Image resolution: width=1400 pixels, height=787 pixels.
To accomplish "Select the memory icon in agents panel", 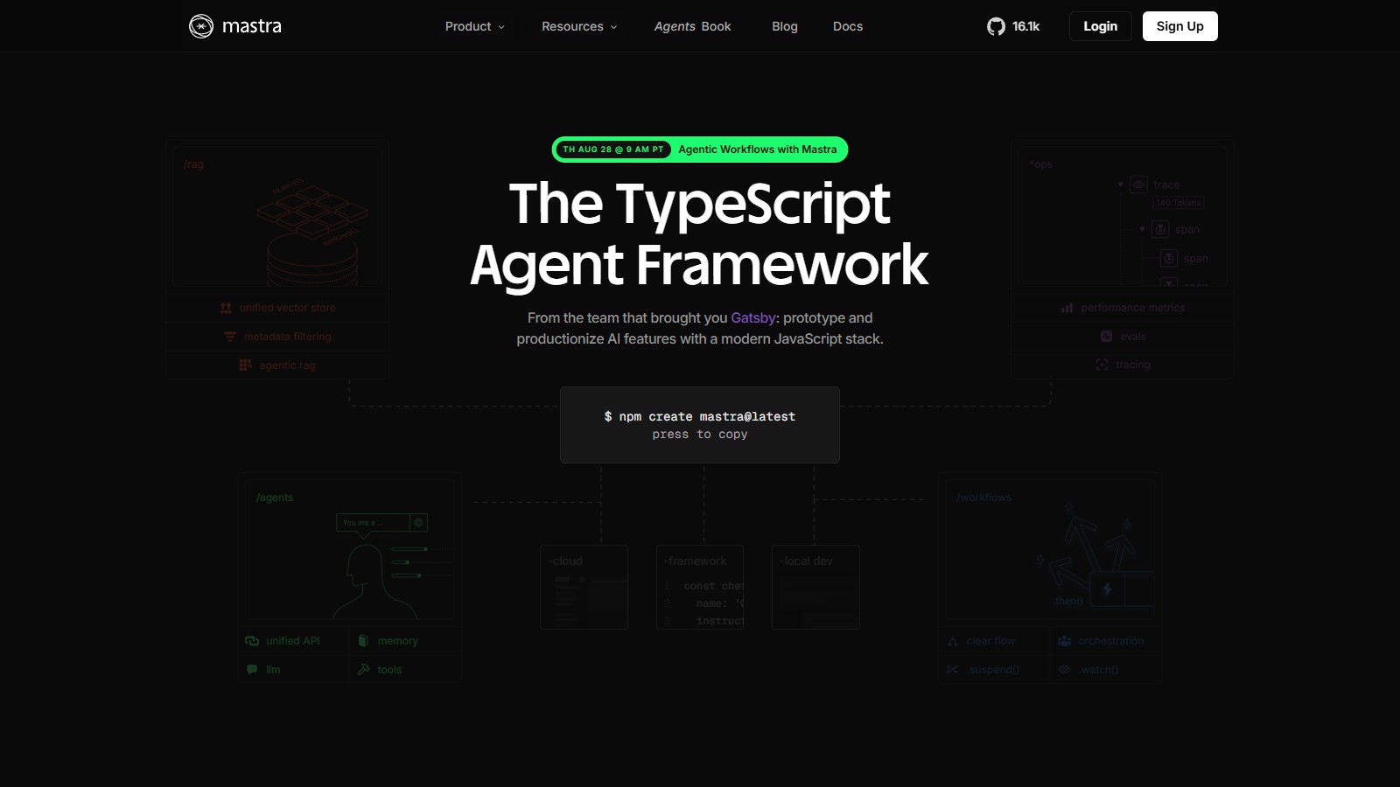I will (363, 641).
